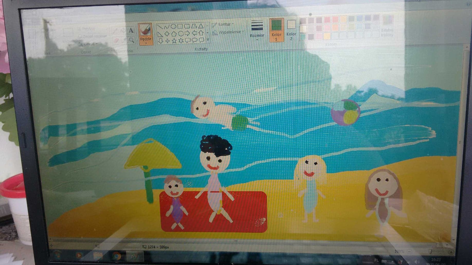The image size is (472, 265).
Task: Pick the green swatch in top palette row
Action: pos(351,18)
